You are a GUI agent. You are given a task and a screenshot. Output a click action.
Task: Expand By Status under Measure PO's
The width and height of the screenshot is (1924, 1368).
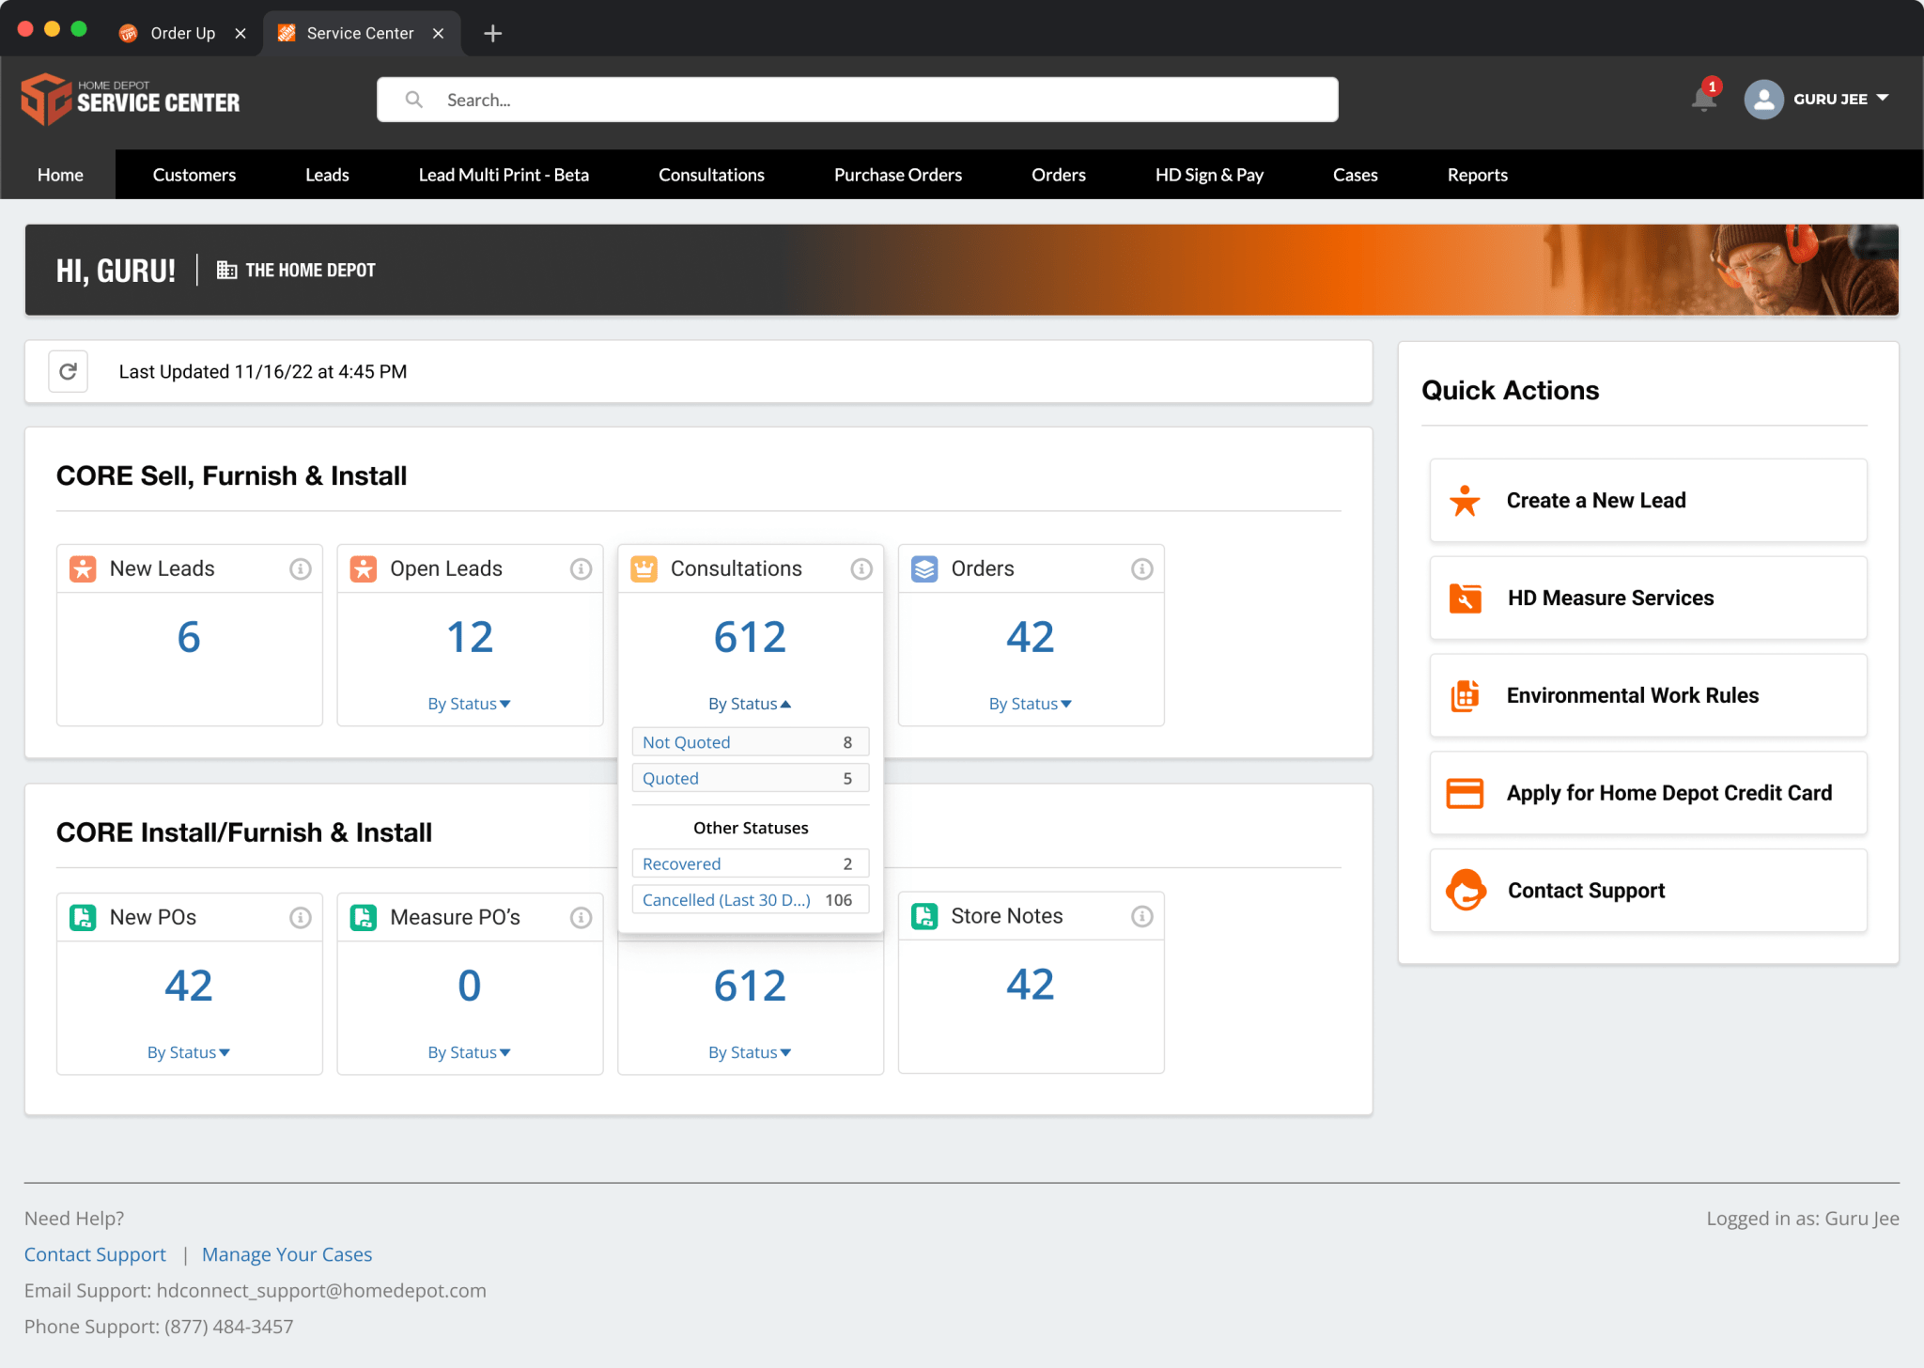coord(469,1053)
